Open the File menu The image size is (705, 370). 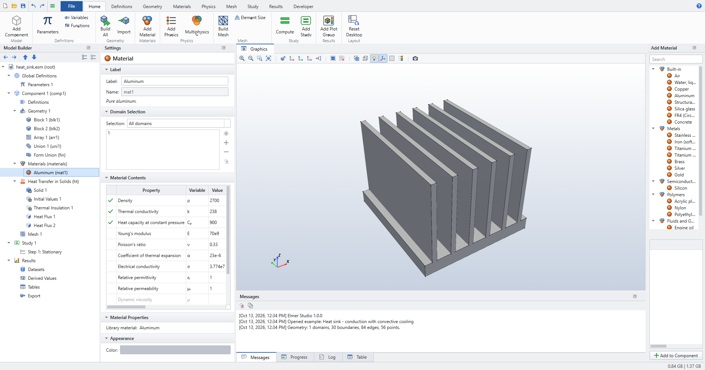(72, 6)
